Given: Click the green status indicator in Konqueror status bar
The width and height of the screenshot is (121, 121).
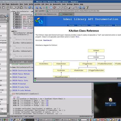Looking at the screenshot, I should point(35,80).
